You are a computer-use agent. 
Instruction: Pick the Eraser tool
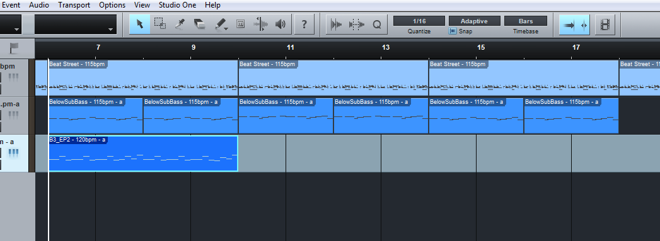[200, 24]
